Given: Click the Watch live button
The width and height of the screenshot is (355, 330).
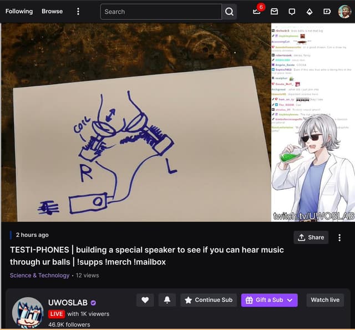Looking at the screenshot, I should point(325,300).
